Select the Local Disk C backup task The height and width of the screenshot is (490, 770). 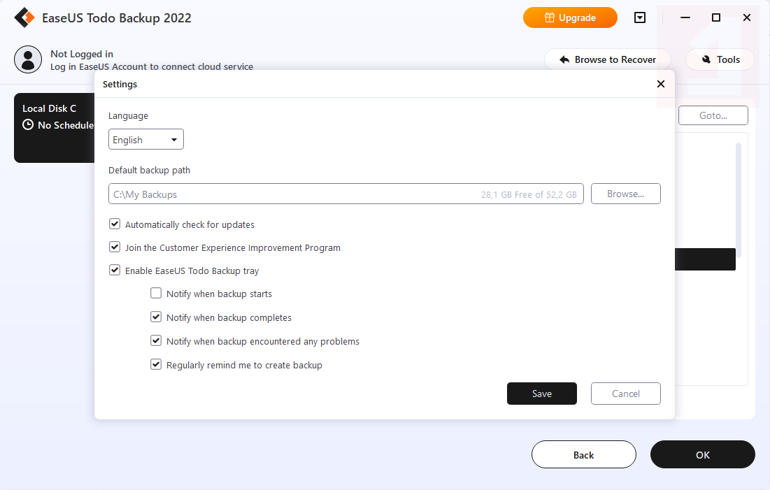tap(54, 115)
